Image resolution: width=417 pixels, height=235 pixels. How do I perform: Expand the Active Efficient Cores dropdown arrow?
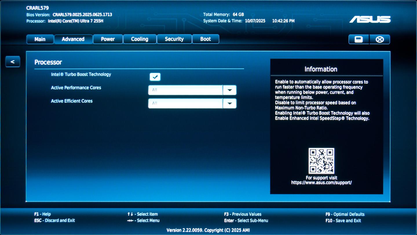pyautogui.click(x=230, y=103)
